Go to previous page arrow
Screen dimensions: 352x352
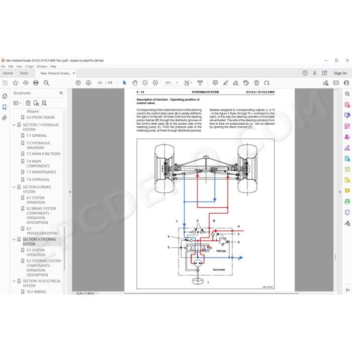point(78,83)
